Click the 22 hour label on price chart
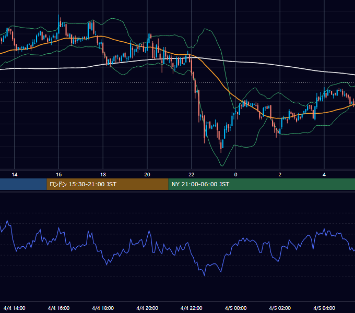This screenshot has height=313, width=355. (192, 175)
